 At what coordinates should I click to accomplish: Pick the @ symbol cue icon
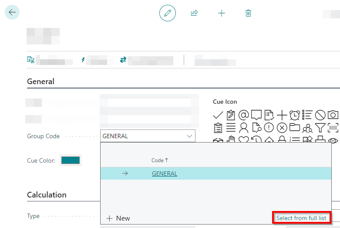(244, 115)
